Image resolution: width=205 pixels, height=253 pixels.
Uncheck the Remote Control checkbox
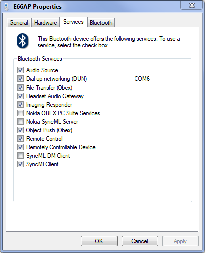point(20,139)
